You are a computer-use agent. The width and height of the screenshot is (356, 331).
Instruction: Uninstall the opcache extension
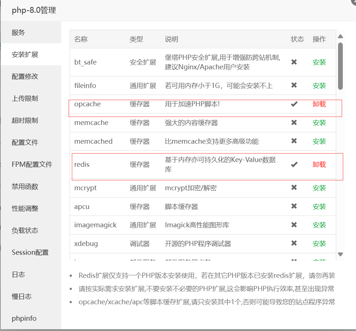(x=319, y=104)
